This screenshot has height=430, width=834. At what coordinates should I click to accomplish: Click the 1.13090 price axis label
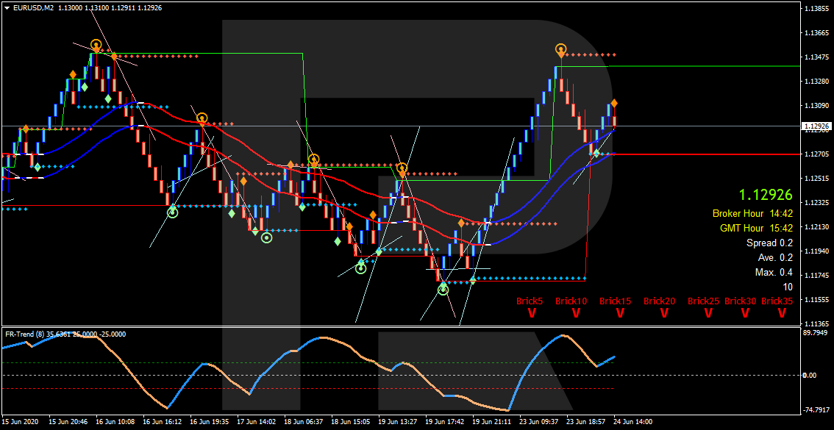click(816, 106)
